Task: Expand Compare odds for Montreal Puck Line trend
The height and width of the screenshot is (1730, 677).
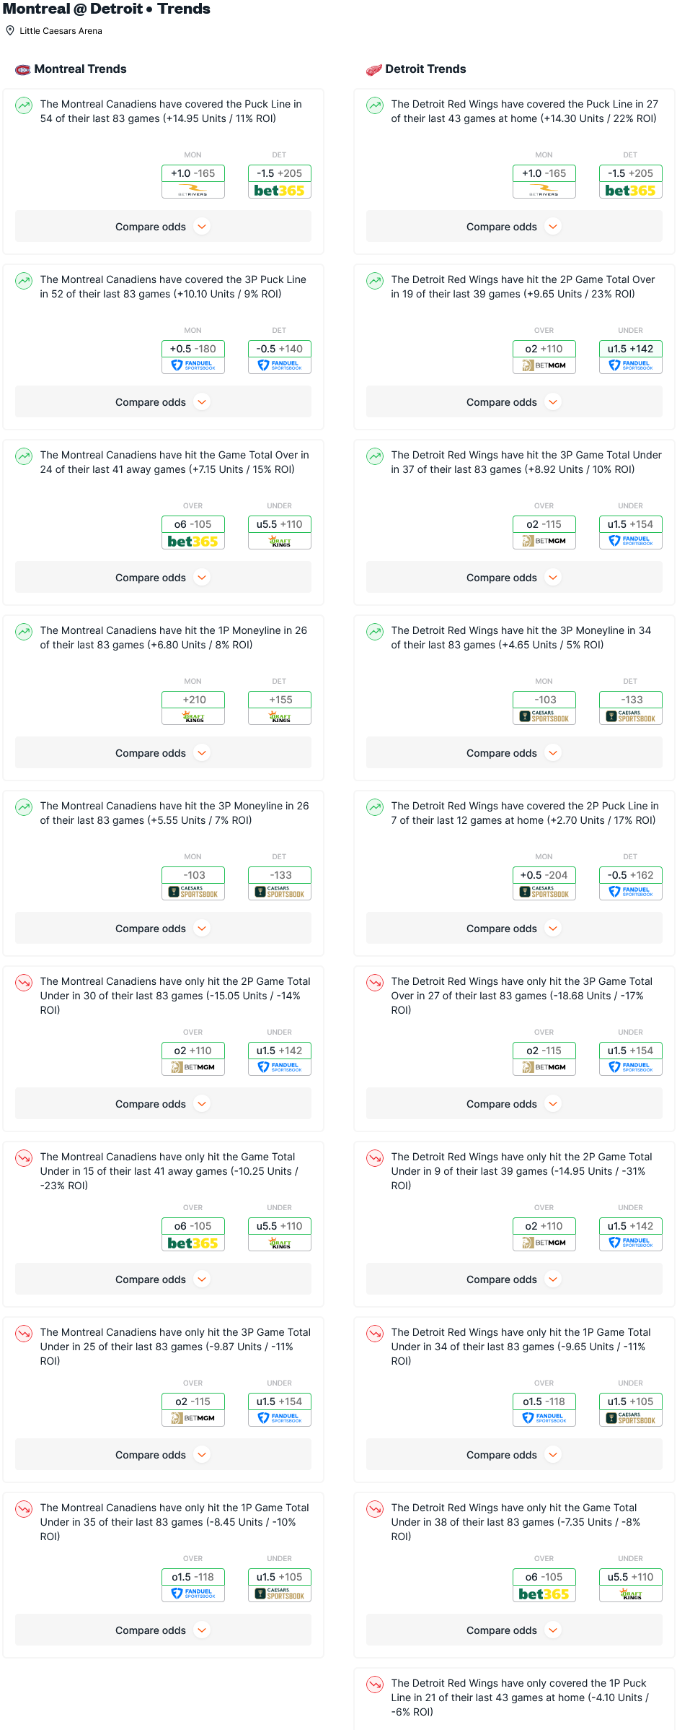Action: (x=163, y=227)
